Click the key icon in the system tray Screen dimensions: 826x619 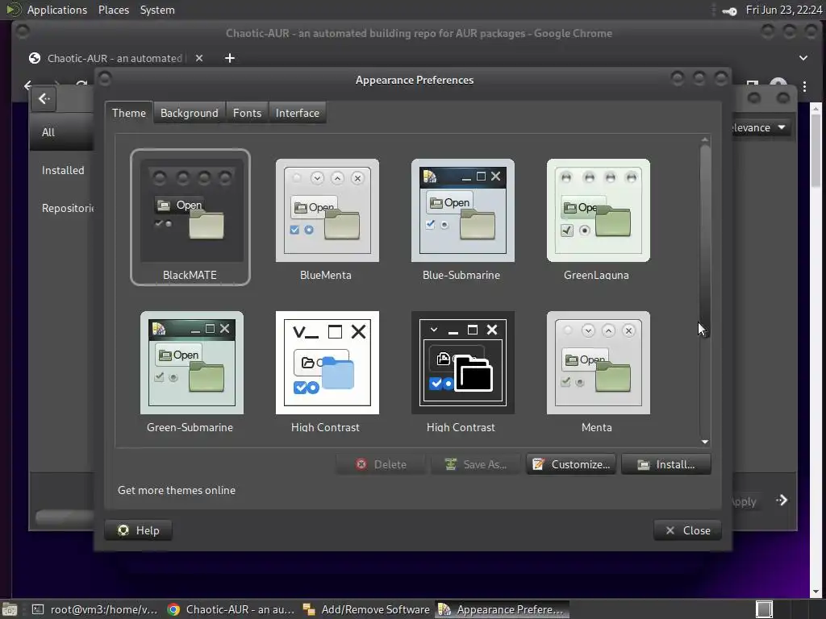pos(729,10)
